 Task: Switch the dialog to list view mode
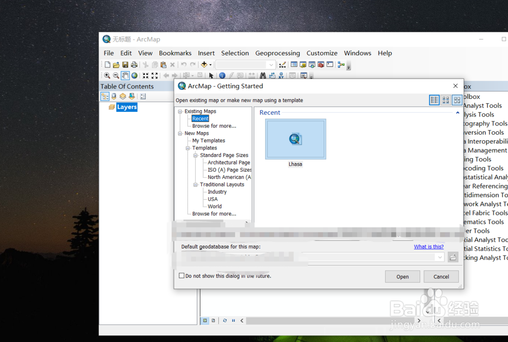pos(434,100)
